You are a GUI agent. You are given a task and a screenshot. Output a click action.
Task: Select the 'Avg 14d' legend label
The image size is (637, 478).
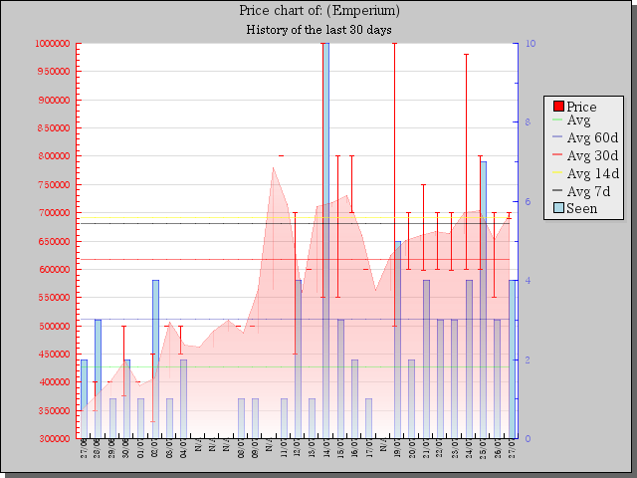(x=593, y=173)
